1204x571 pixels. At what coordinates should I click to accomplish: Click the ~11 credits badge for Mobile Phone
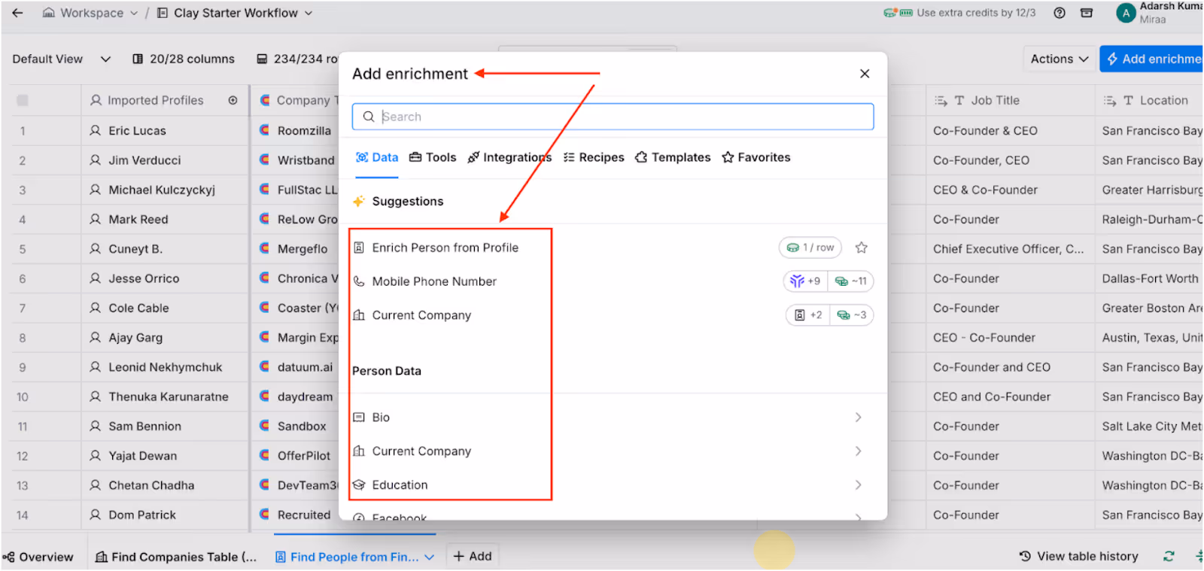pos(851,281)
